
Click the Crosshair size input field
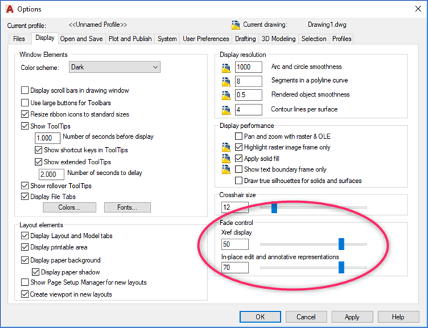point(235,207)
